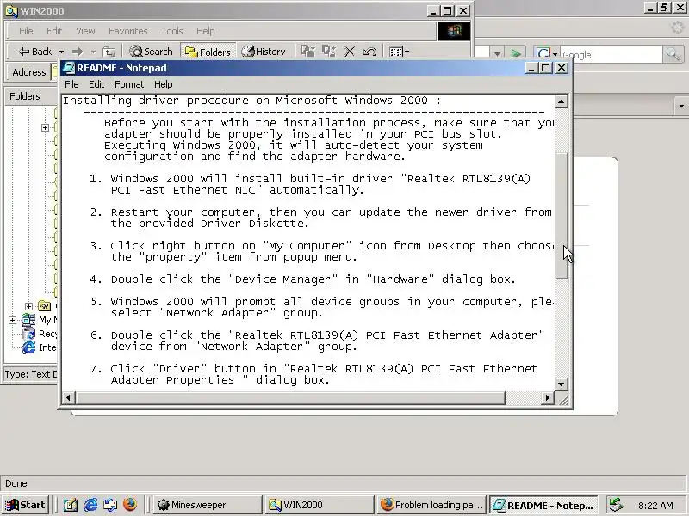
Task: Open Notepad's File menu
Action: click(x=71, y=84)
